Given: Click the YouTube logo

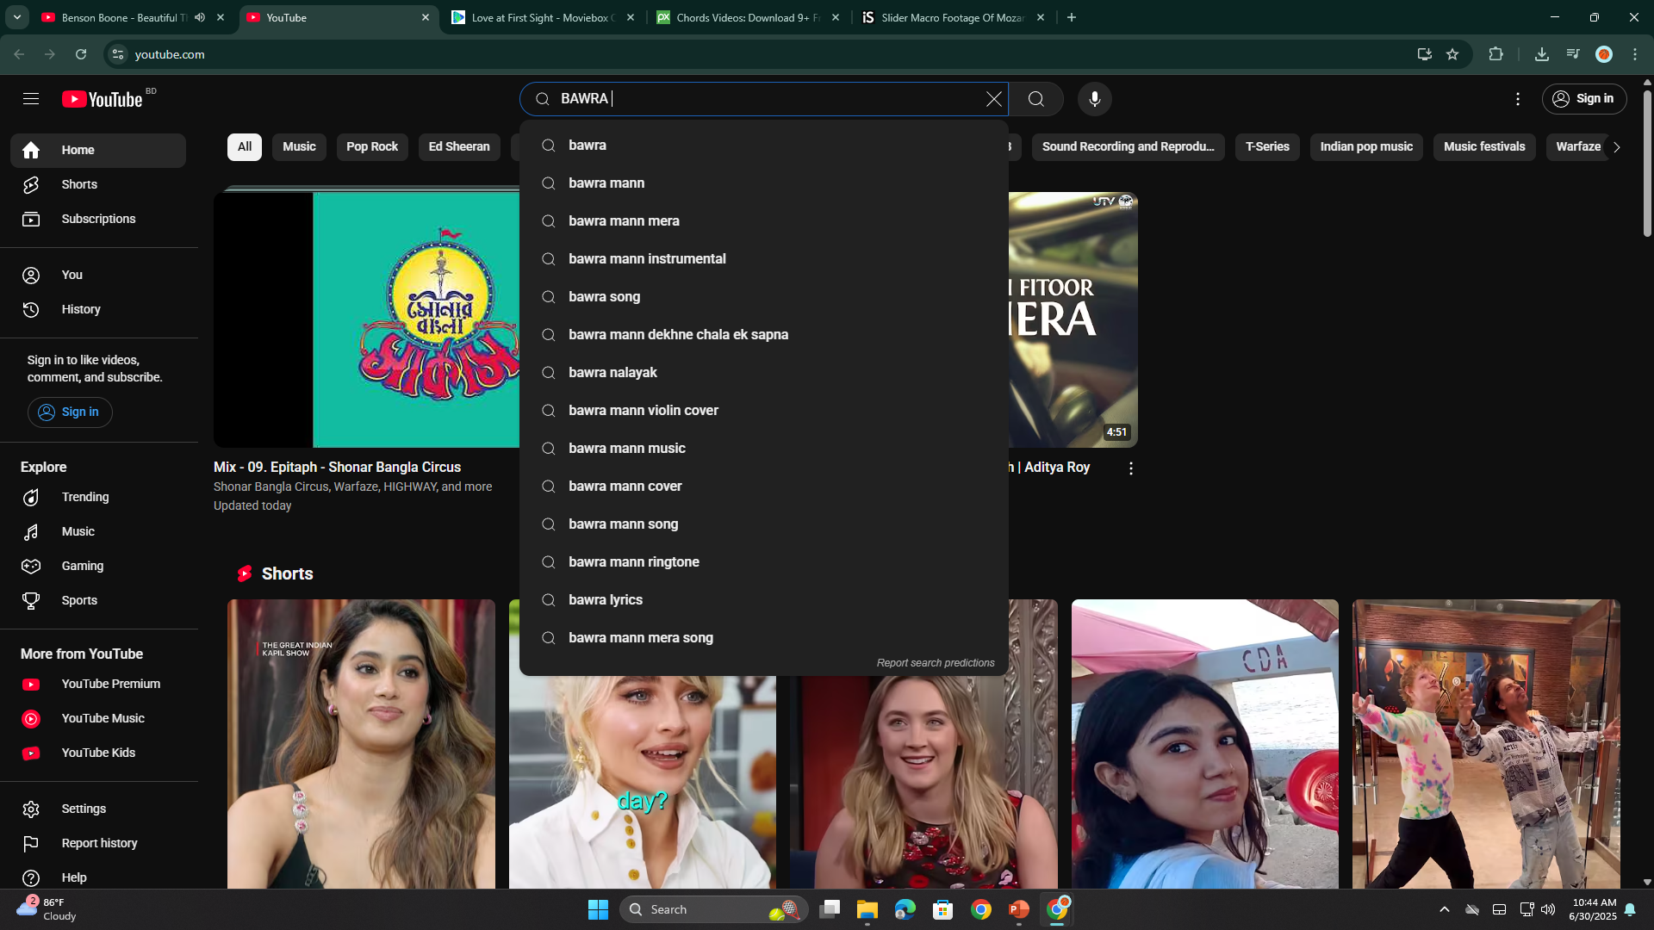Looking at the screenshot, I should 103,99.
